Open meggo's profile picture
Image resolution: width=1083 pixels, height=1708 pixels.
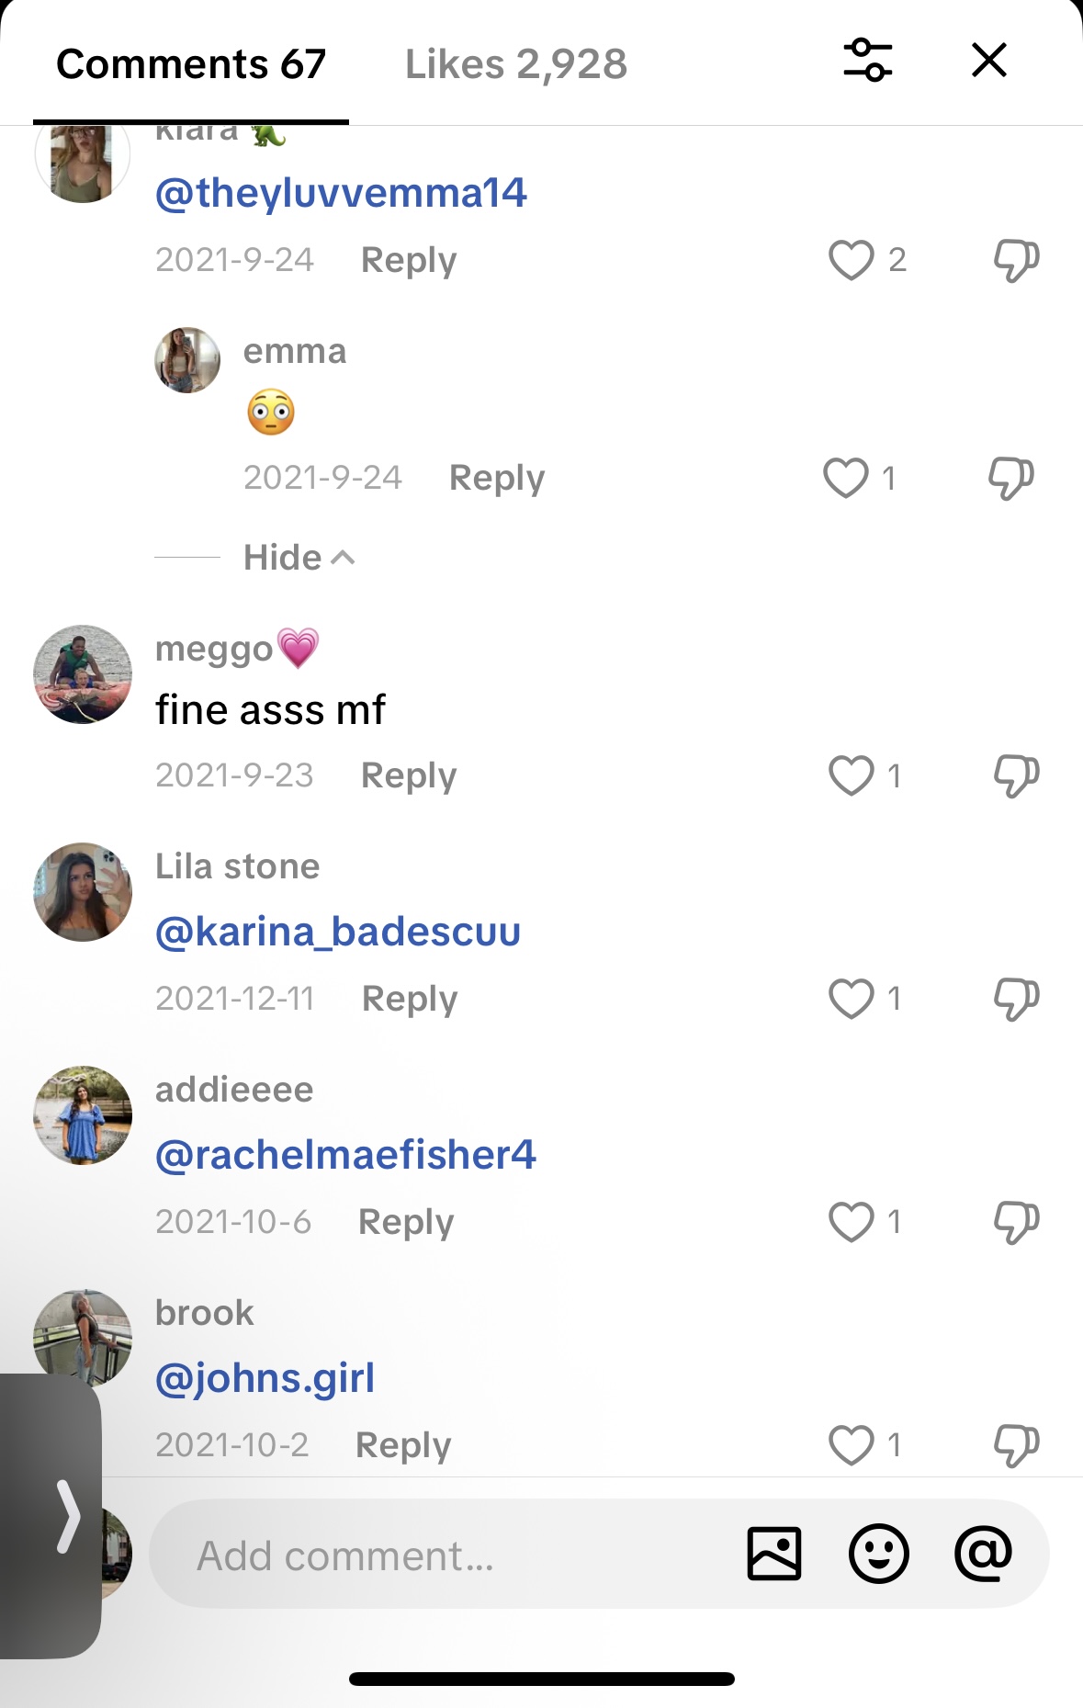pyautogui.click(x=83, y=674)
